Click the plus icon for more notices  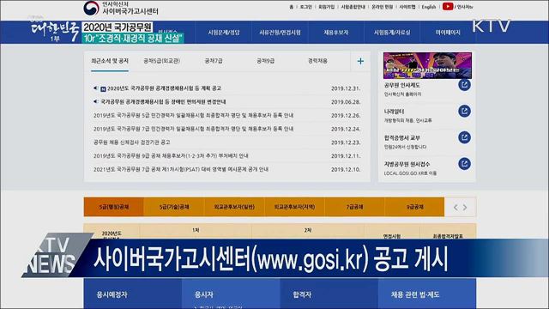coord(360,61)
